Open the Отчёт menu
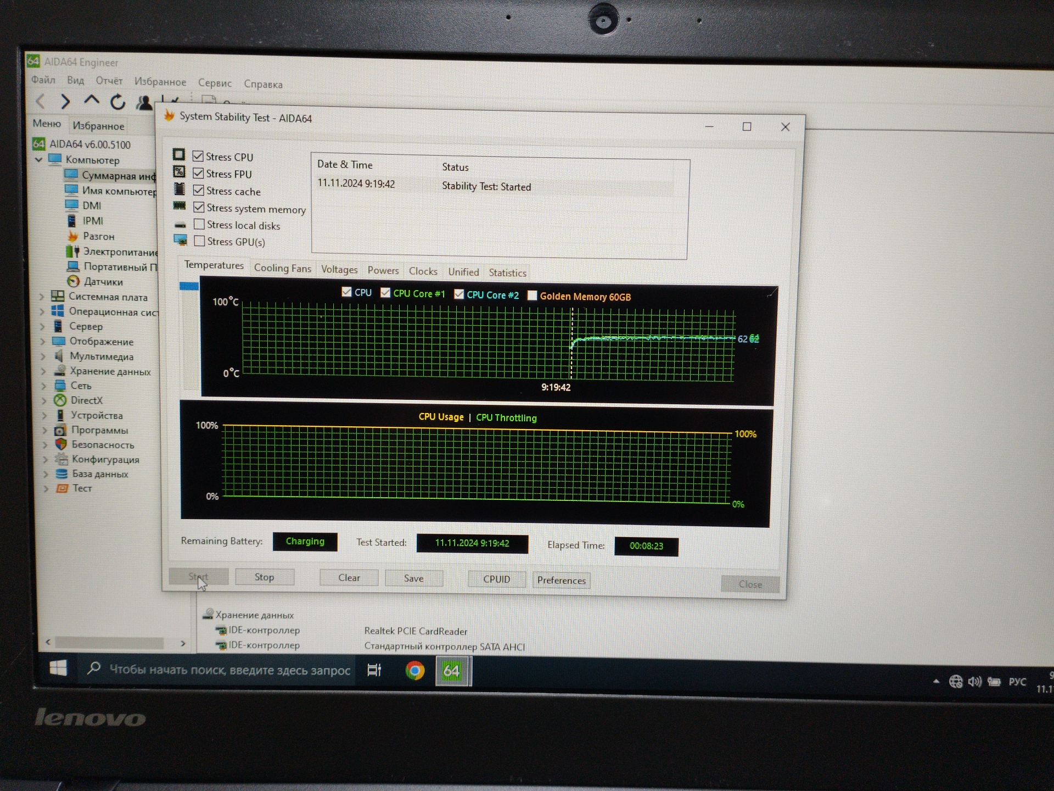1054x791 pixels. [x=109, y=81]
